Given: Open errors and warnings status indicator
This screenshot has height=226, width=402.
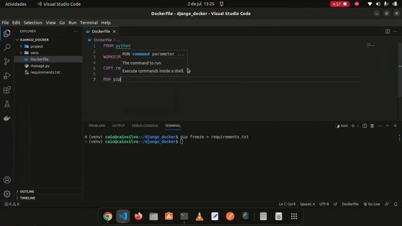Looking at the screenshot, I should tap(12, 204).
